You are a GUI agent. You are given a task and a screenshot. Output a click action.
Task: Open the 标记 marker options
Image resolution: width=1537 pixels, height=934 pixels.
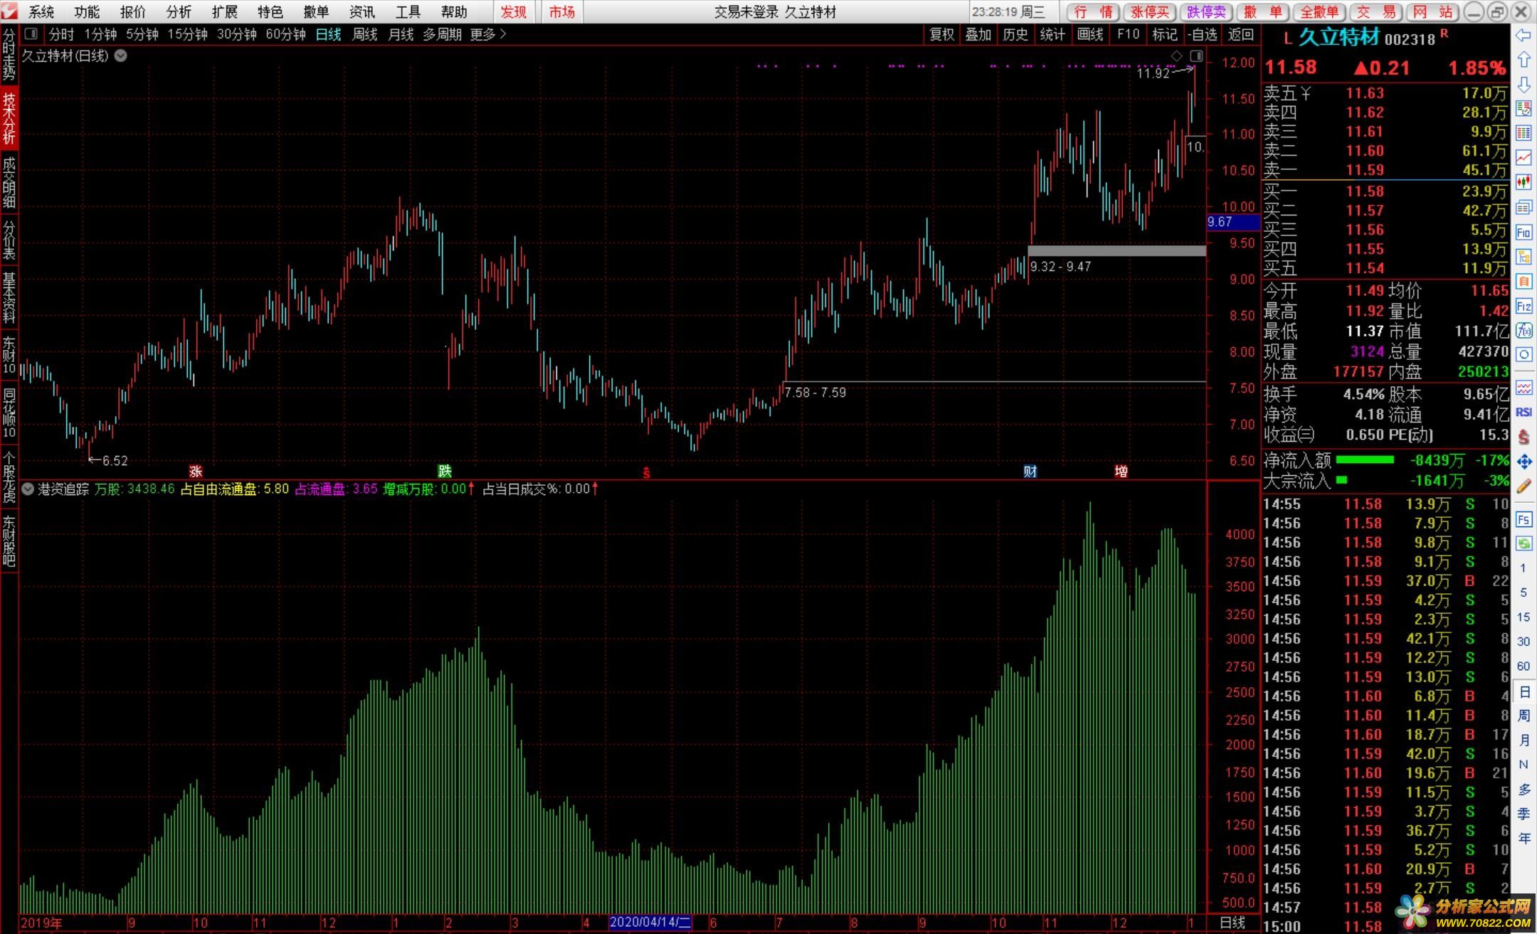(x=1165, y=34)
